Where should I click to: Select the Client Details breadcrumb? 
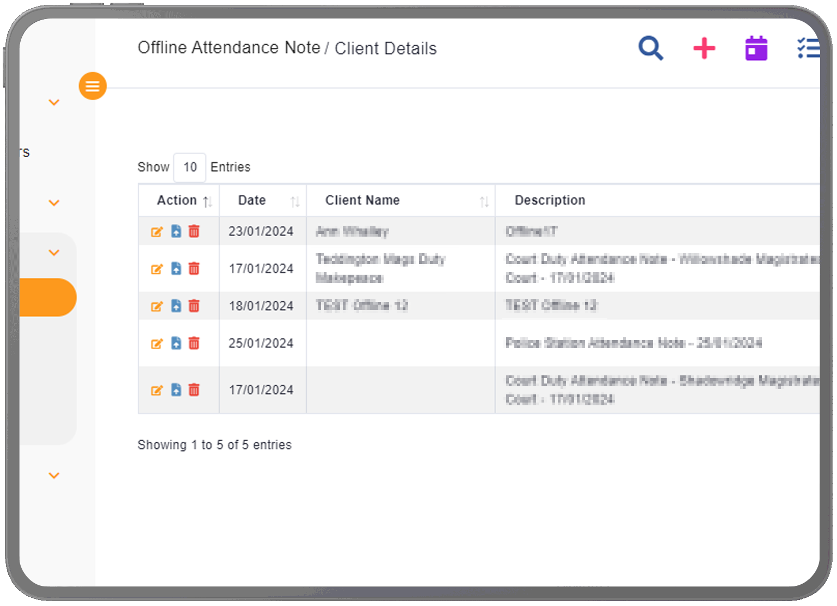point(386,48)
